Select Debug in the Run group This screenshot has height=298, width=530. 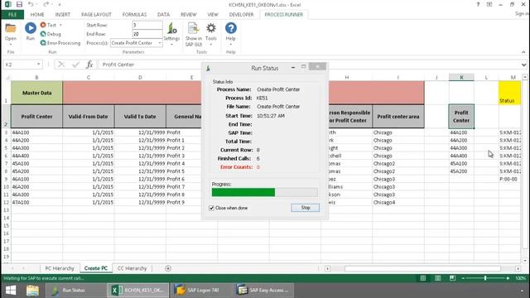(x=51, y=34)
